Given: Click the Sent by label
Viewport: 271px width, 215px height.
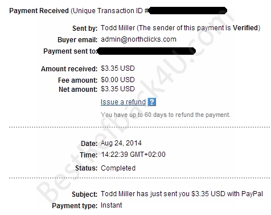Looking at the screenshot, I should point(85,29).
